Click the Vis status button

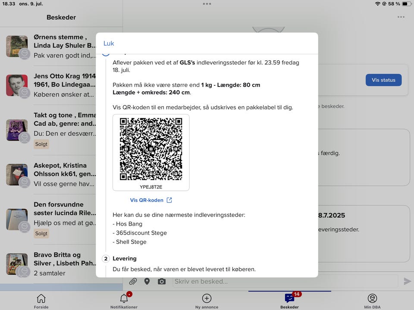click(383, 80)
